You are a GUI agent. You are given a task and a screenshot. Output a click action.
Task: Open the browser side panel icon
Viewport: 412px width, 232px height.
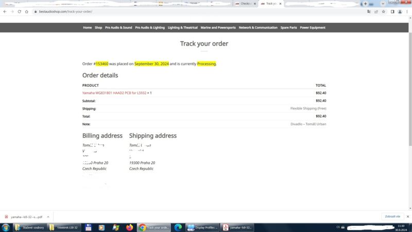[392, 11]
